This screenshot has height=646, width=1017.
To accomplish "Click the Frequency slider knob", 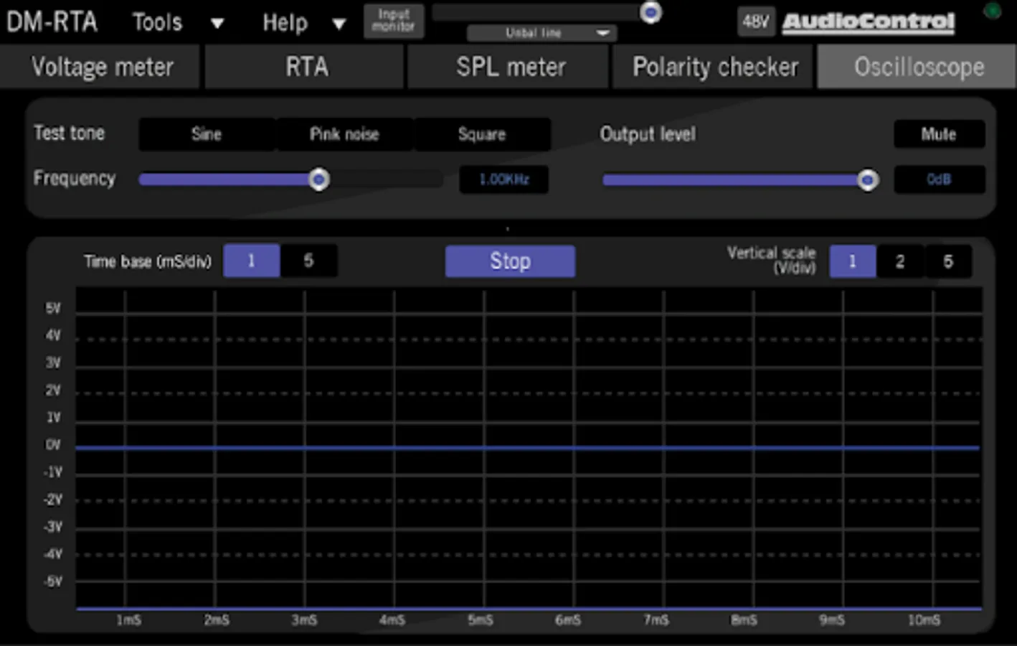I will (319, 179).
